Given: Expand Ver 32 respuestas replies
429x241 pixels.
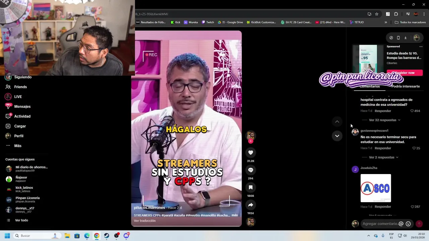Looking at the screenshot, I should click(384, 120).
